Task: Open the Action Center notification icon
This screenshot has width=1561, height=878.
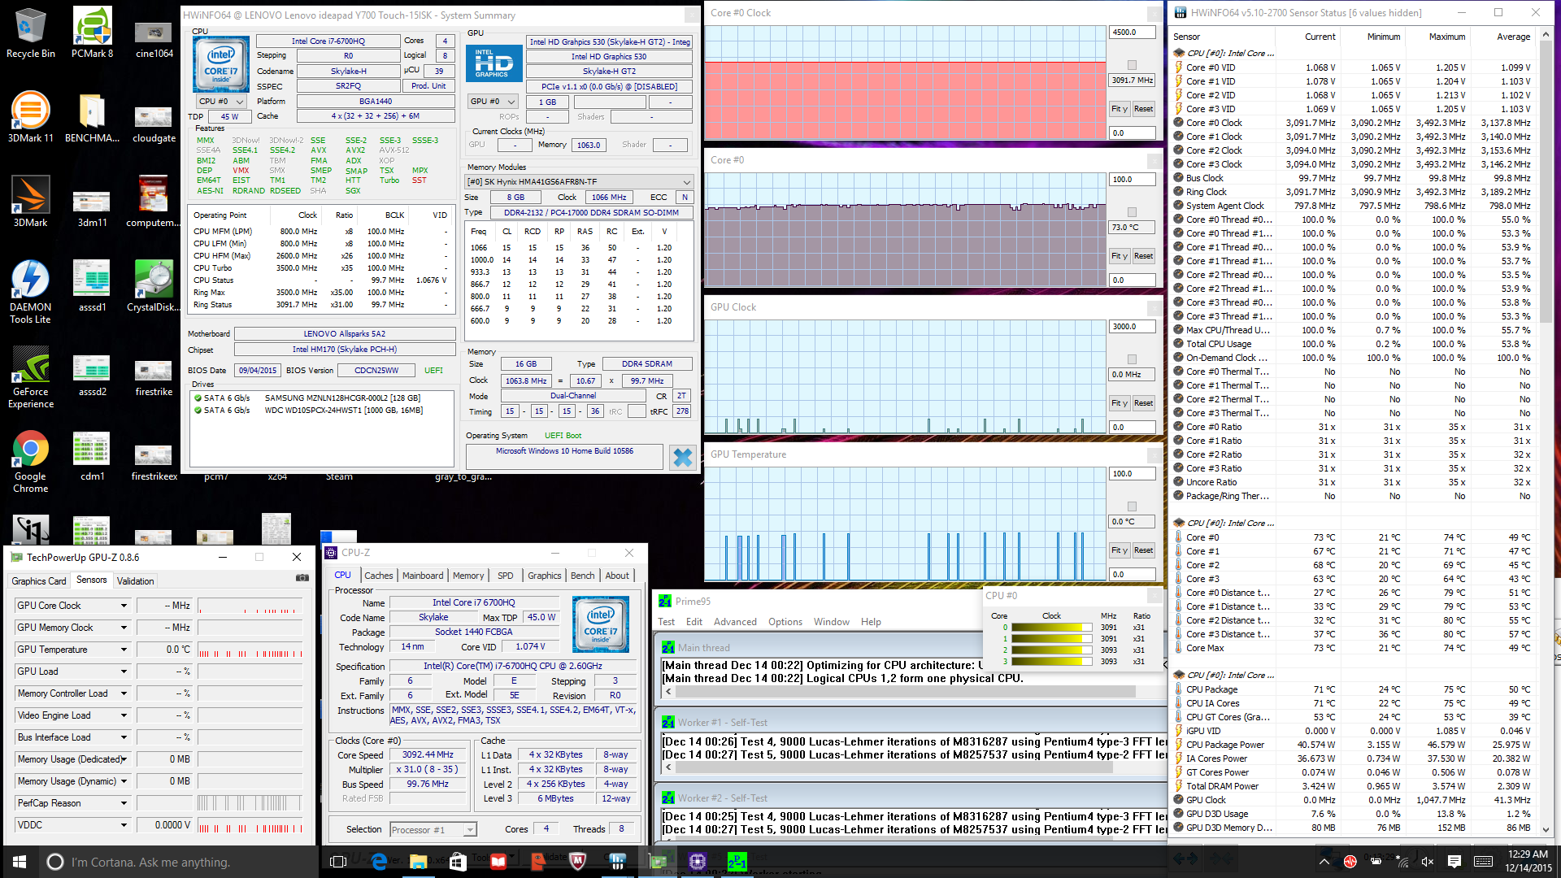Action: (x=1454, y=862)
